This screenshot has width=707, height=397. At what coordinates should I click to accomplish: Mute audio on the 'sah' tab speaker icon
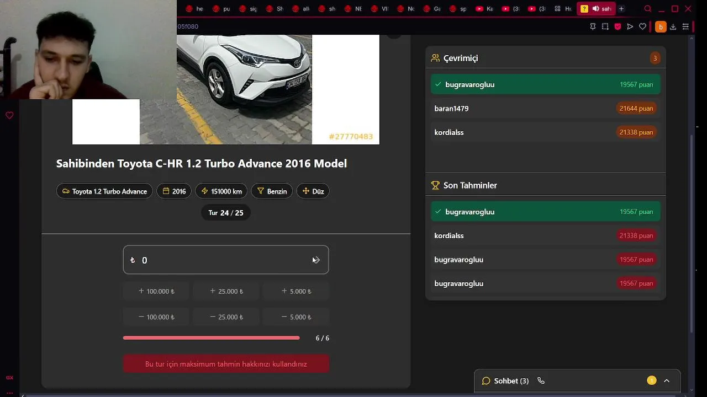tap(595, 9)
